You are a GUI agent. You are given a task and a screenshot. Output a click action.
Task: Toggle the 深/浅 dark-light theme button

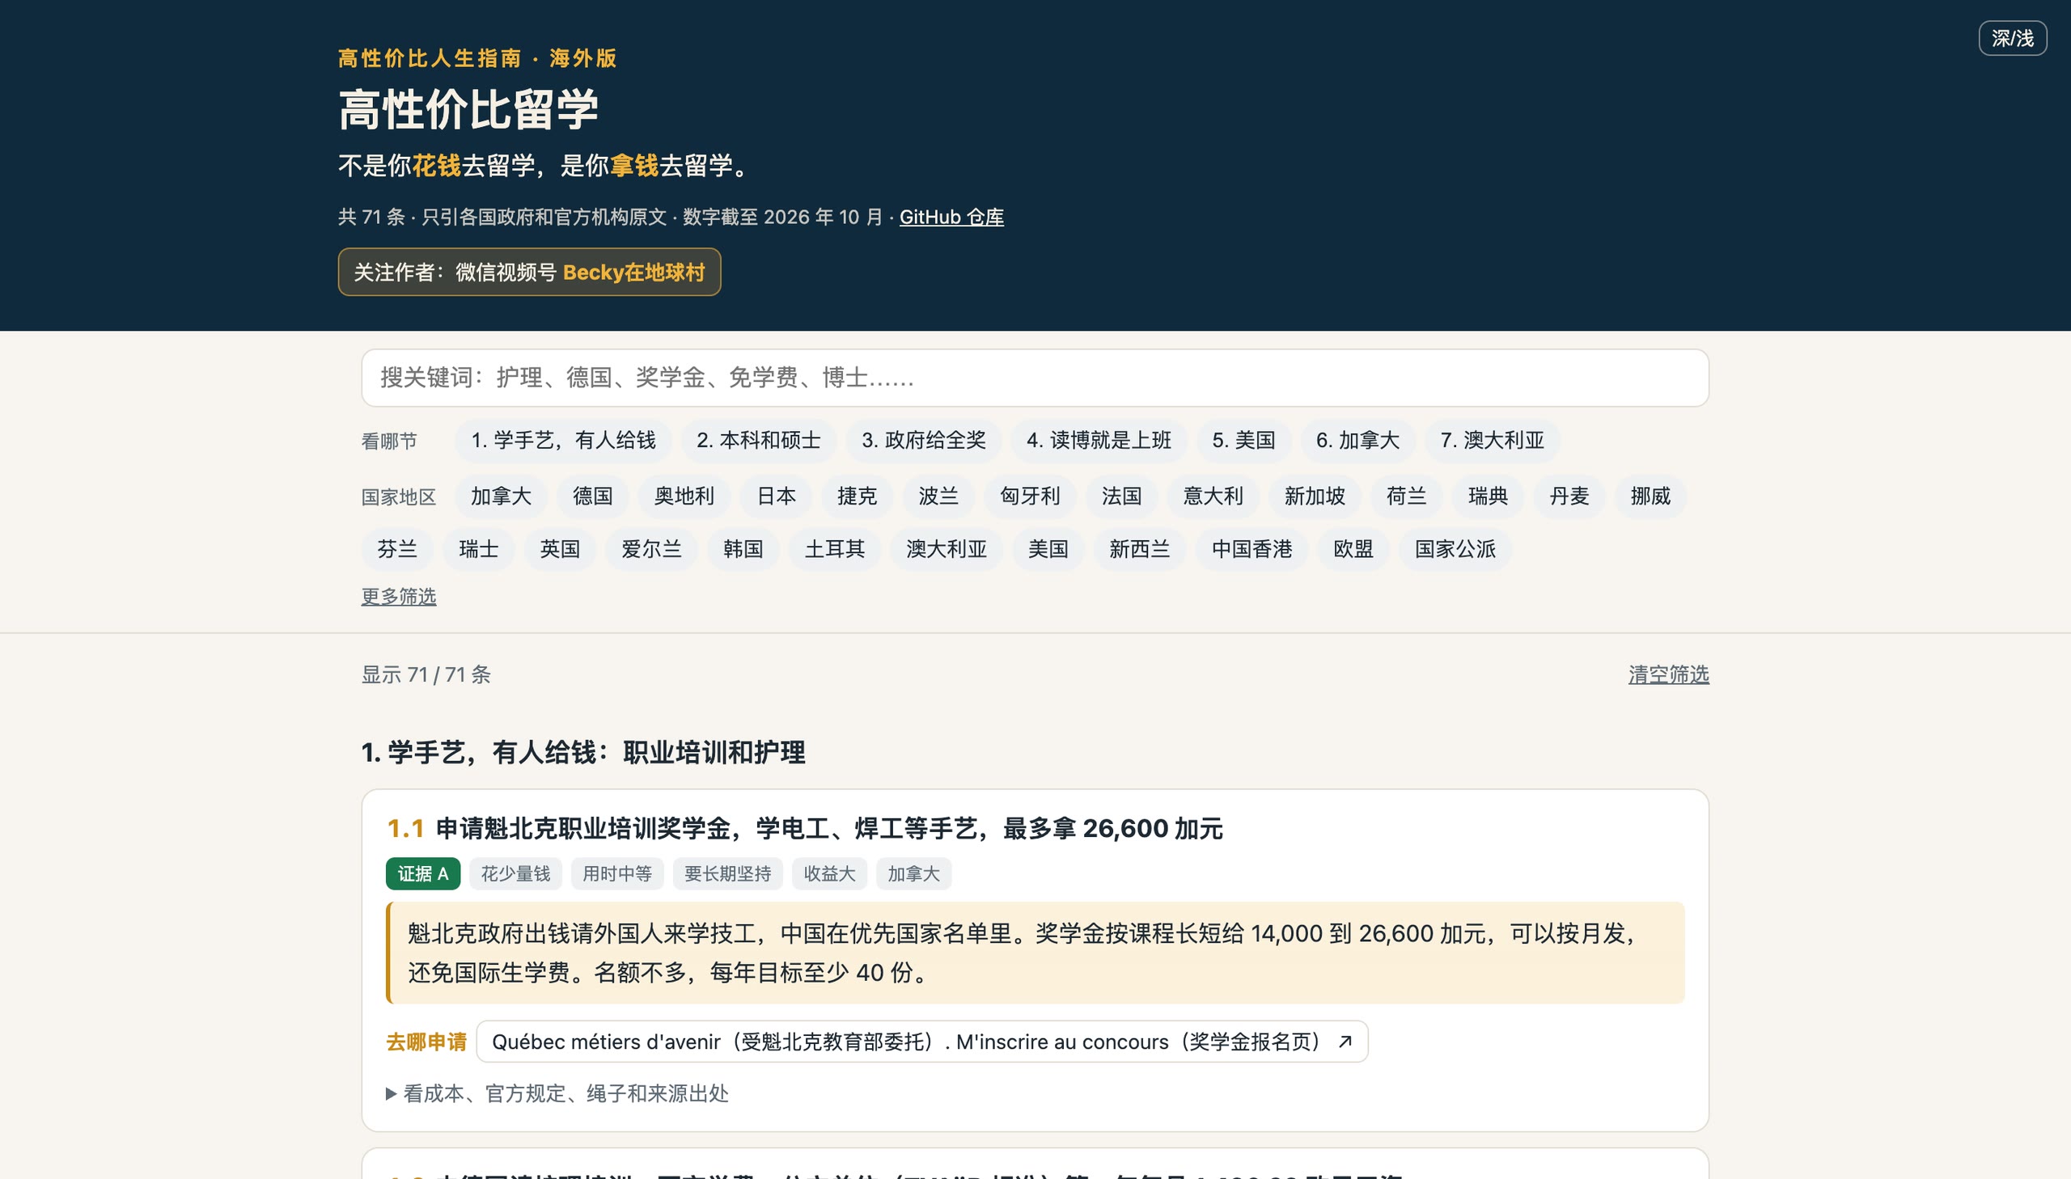point(2012,38)
